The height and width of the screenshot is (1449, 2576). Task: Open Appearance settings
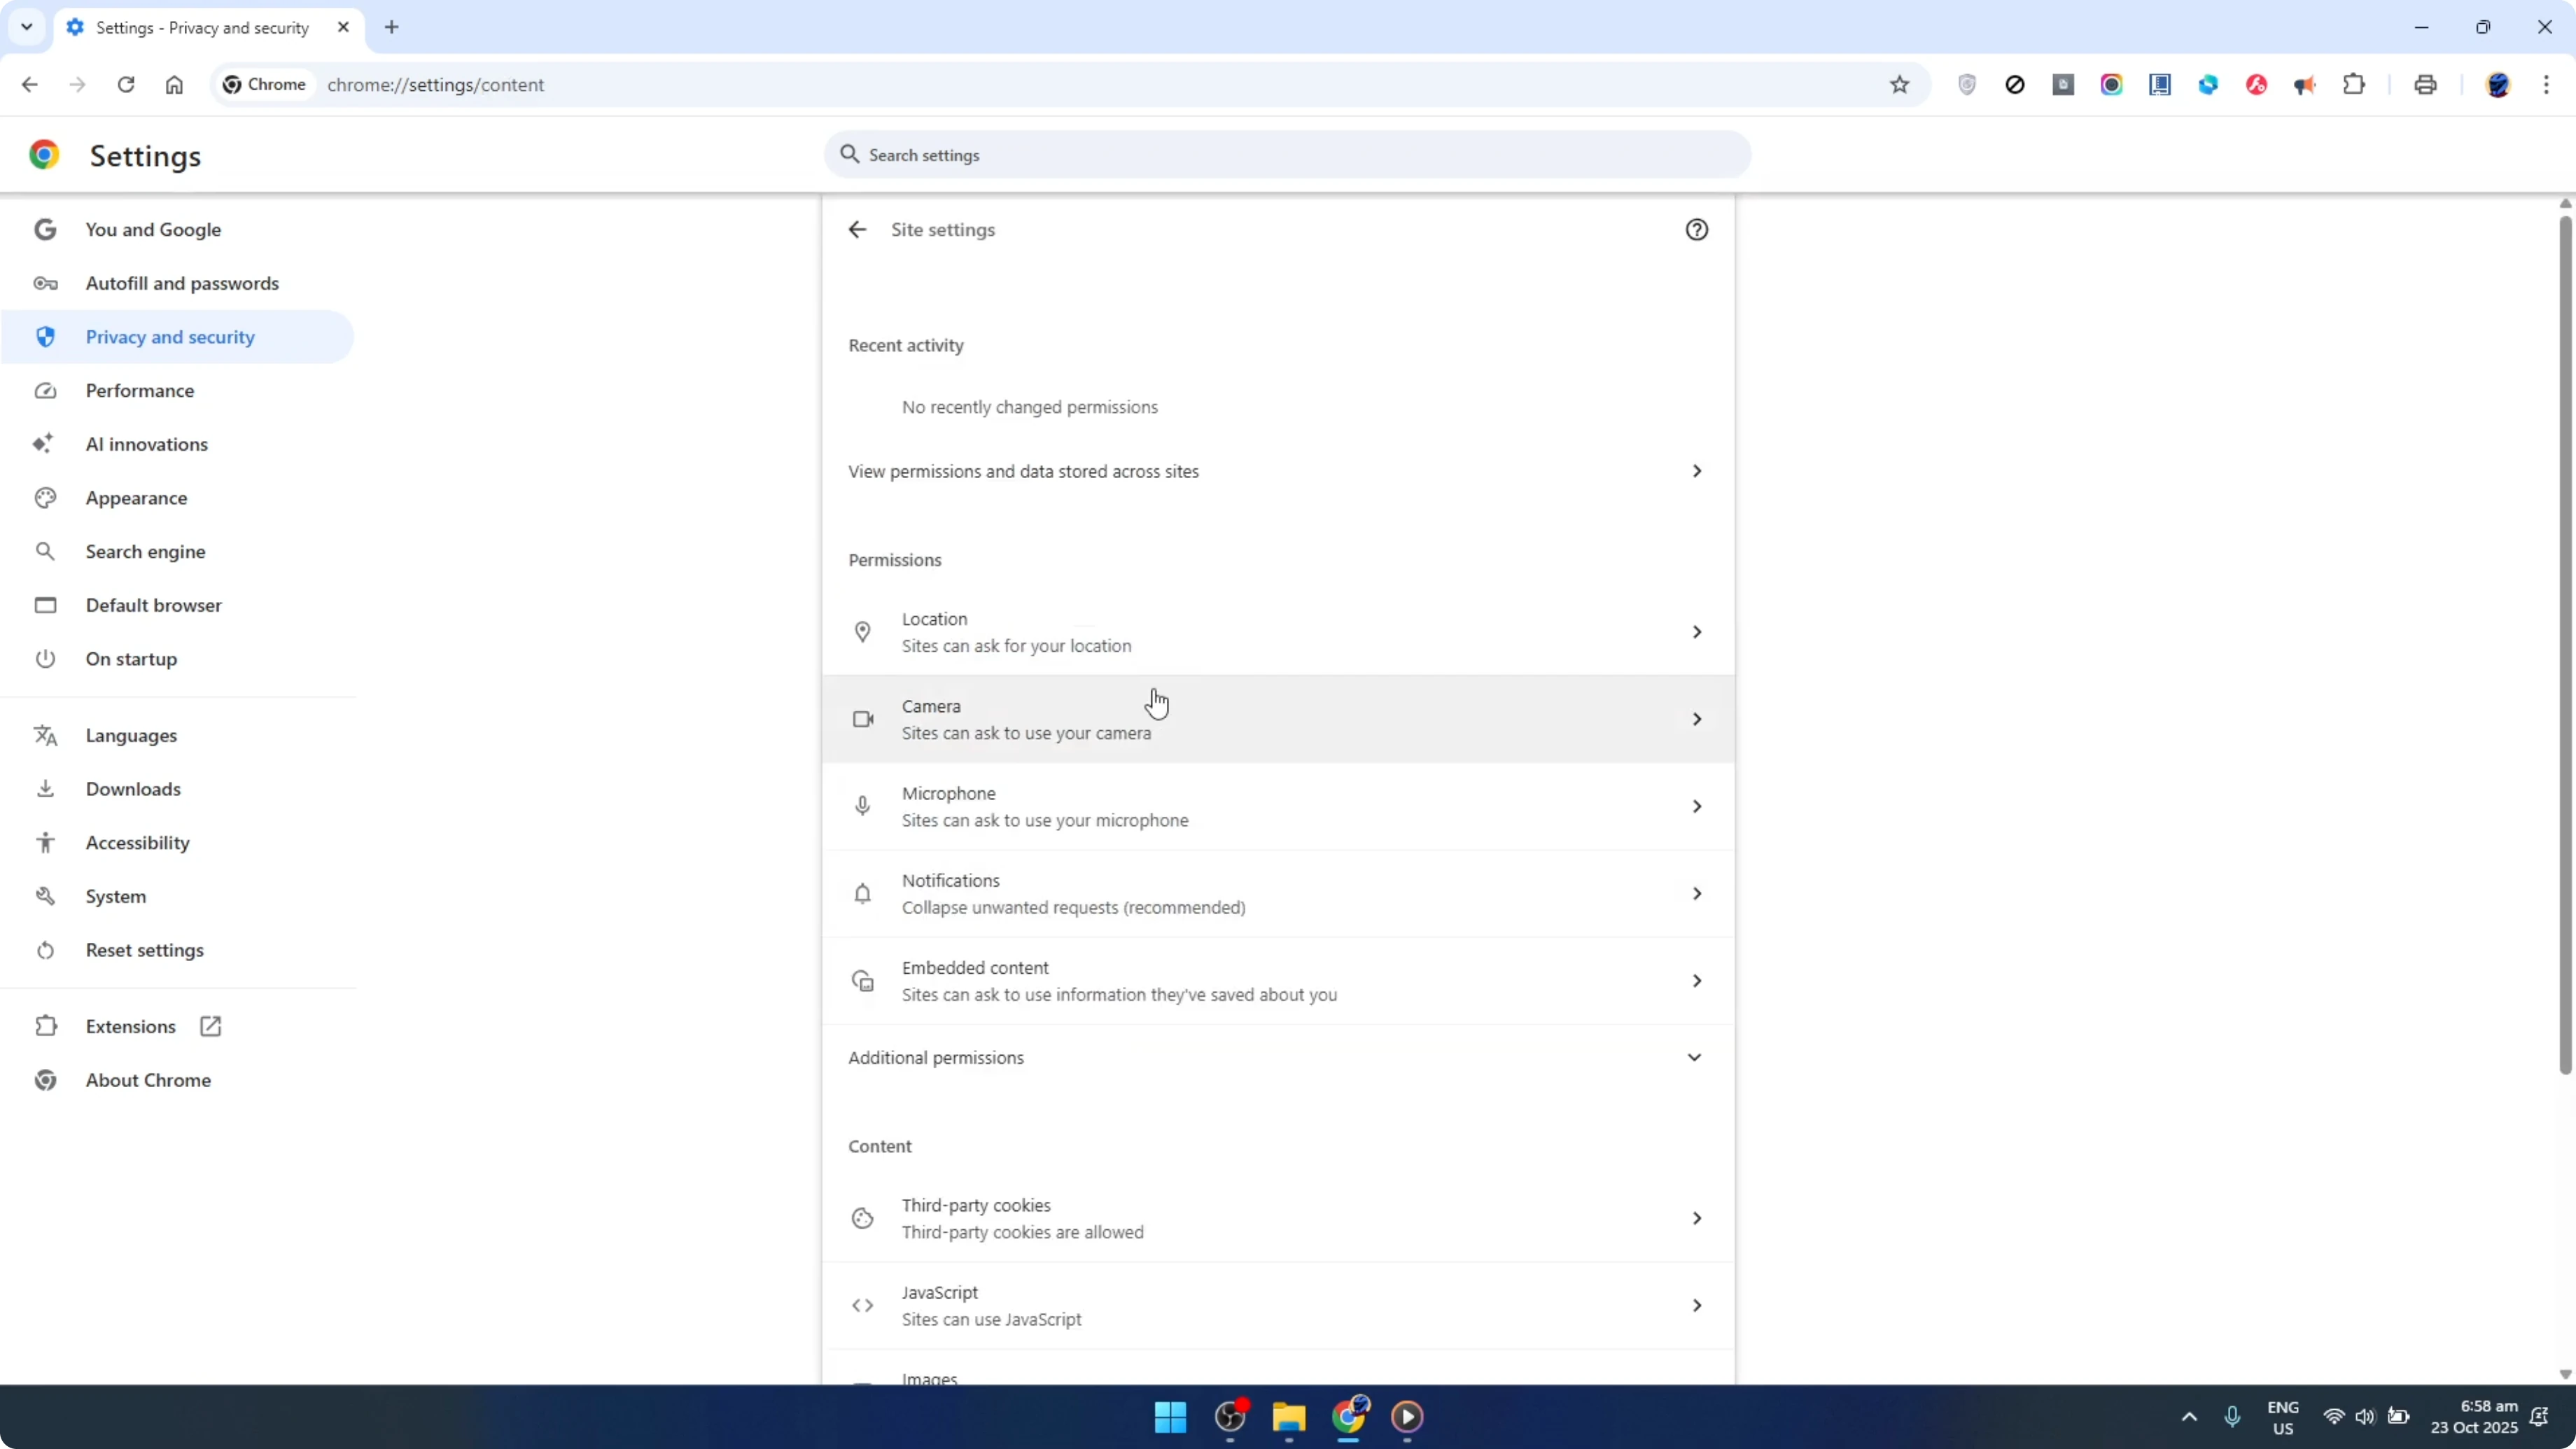pos(178,498)
